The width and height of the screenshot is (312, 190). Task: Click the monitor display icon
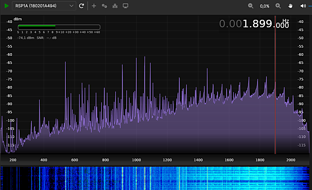point(126,6)
